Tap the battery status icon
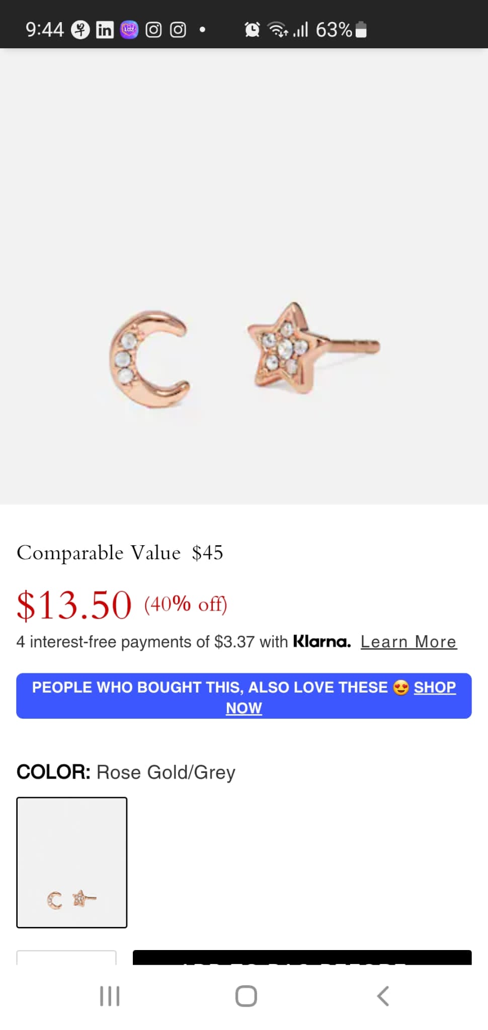The image size is (488, 1030). (x=361, y=30)
